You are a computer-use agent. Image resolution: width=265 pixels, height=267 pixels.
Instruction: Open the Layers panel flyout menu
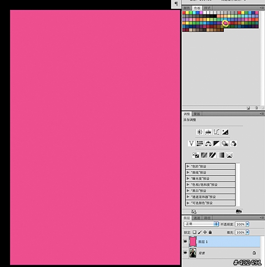pyautogui.click(x=262, y=217)
